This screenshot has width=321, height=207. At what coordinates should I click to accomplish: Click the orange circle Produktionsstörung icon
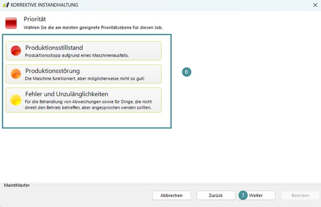16,74
